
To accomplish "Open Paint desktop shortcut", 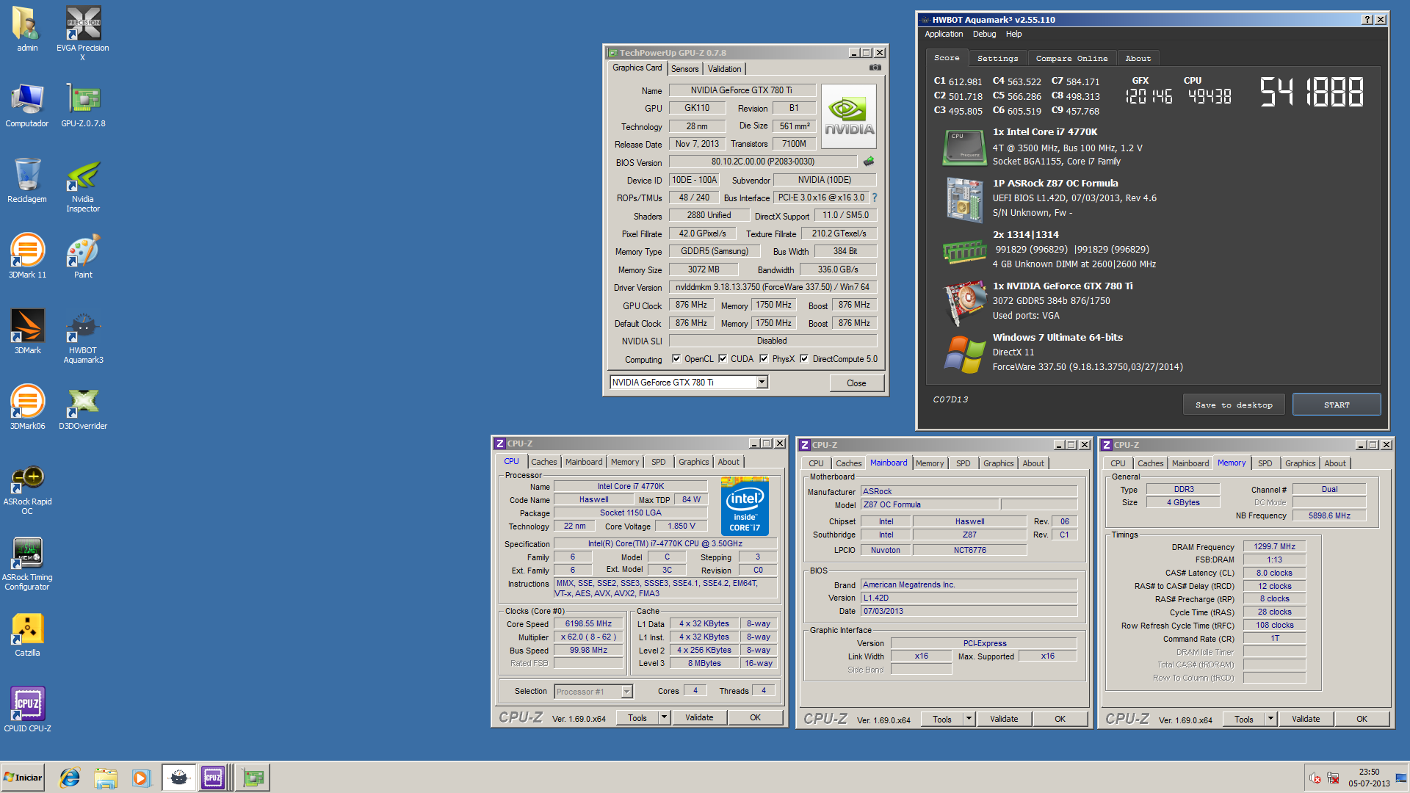I will (x=83, y=256).
